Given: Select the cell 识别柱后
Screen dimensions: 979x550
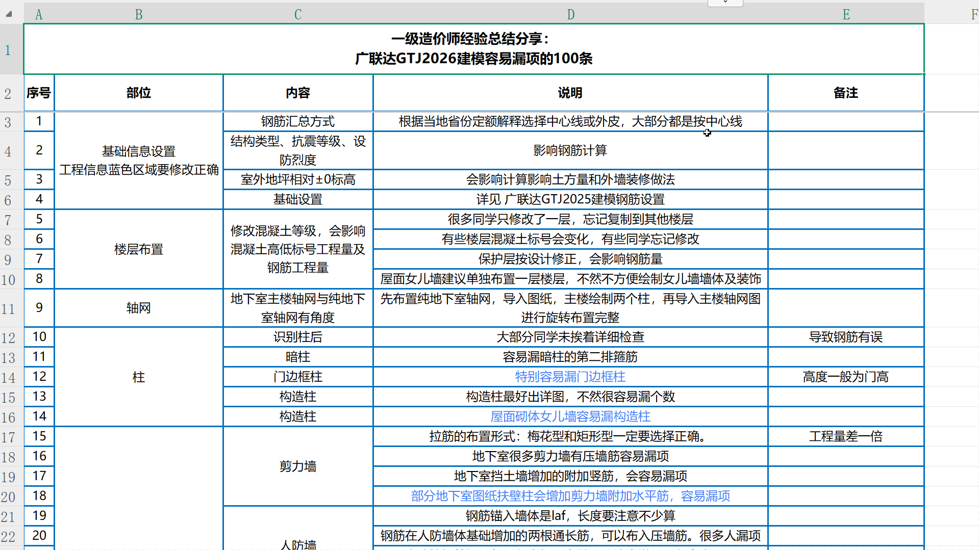Looking at the screenshot, I should (x=298, y=337).
